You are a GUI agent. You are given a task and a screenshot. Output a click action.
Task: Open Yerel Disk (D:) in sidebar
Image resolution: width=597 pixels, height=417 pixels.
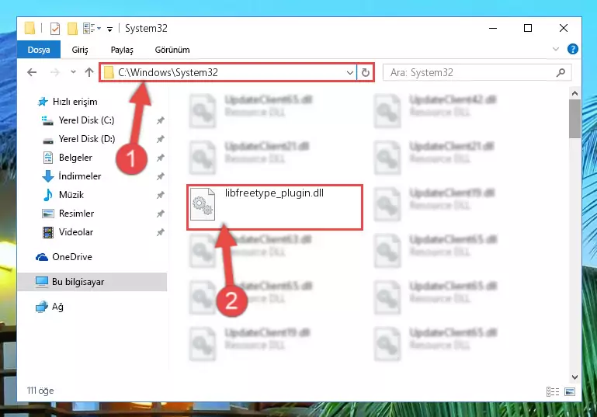click(87, 139)
